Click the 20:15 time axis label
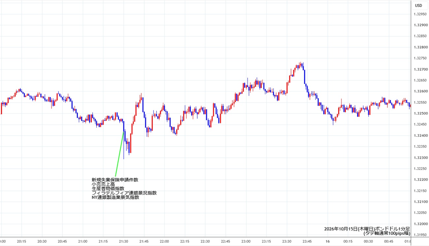The width and height of the screenshot is (429, 246). click(21, 241)
